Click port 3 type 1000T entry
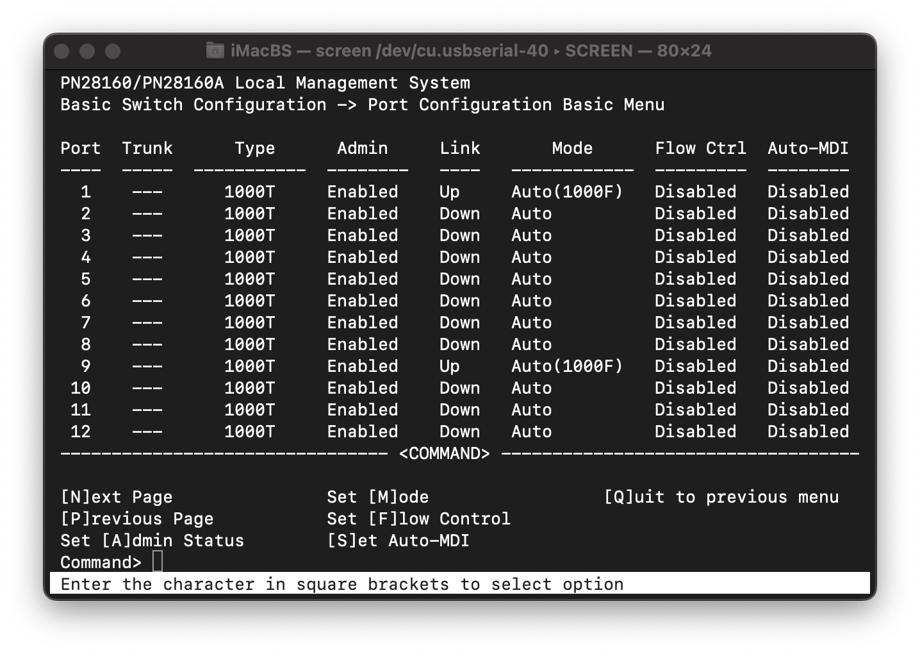The width and height of the screenshot is (920, 654). point(250,235)
